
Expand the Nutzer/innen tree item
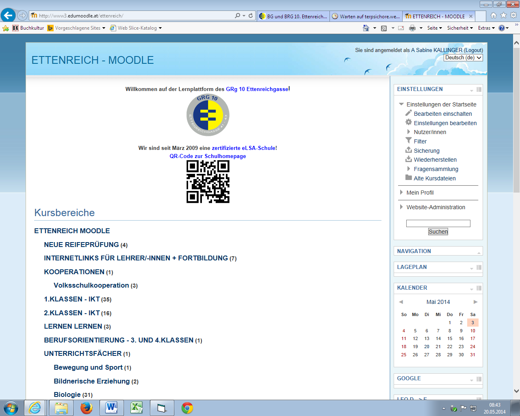[x=409, y=132]
